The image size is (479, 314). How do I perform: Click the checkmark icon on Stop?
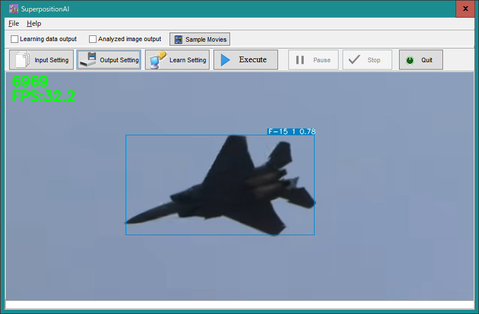(355, 59)
